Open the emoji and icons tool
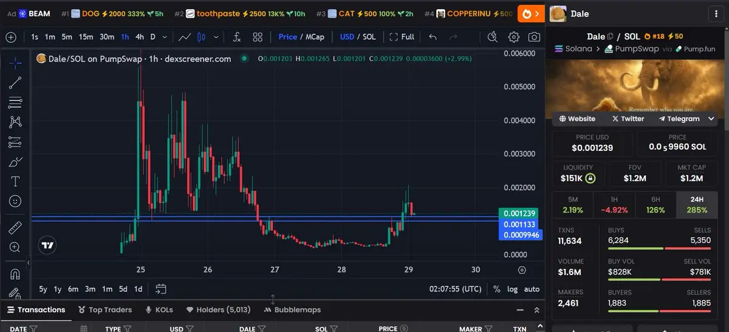The image size is (729, 332). 15,201
